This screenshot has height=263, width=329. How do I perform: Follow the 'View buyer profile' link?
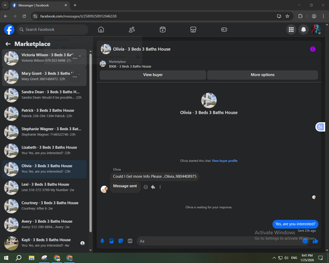click(224, 161)
